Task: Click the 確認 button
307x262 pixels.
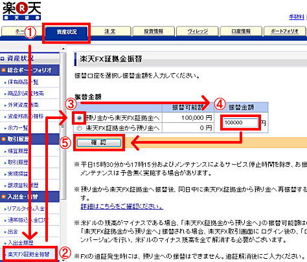Action: tap(99, 142)
